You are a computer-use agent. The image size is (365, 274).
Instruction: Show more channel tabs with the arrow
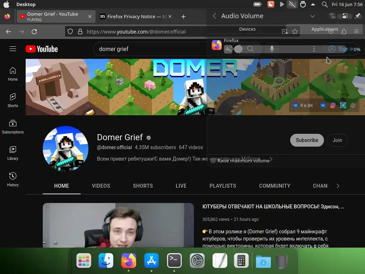coord(338,186)
